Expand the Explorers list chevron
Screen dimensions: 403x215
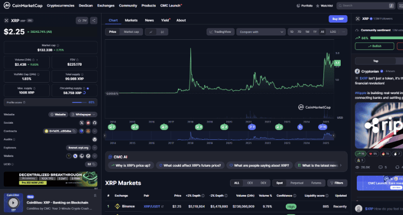coord(95,148)
